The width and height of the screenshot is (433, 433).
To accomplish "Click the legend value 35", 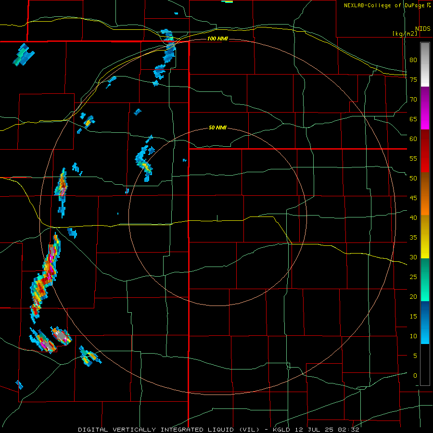I will [413, 238].
